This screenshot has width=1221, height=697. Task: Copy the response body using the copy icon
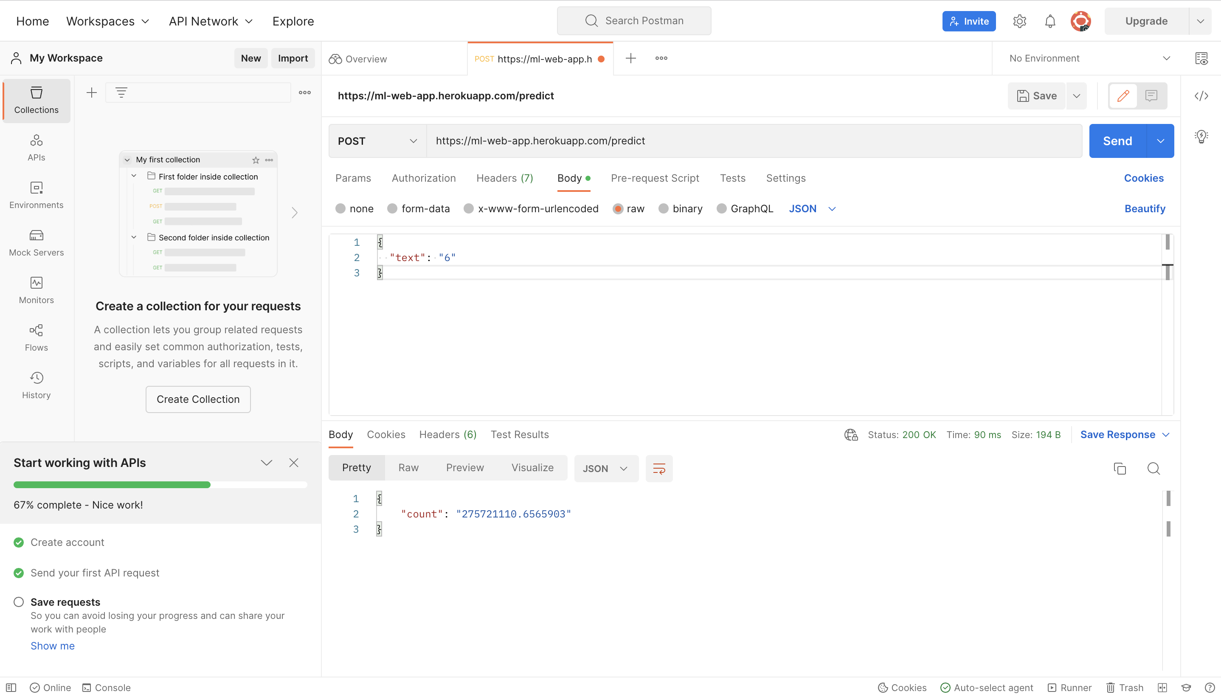pyautogui.click(x=1120, y=469)
